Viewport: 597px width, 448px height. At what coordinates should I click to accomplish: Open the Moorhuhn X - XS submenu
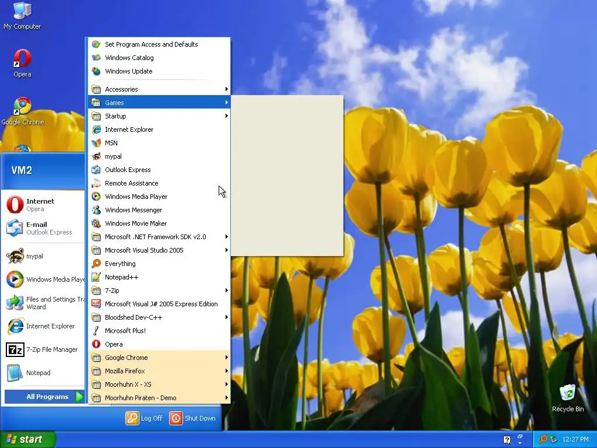(x=159, y=384)
